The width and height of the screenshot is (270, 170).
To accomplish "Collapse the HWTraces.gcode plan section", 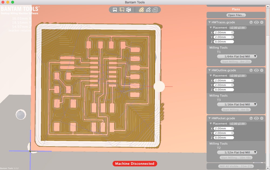I will tap(210, 22).
